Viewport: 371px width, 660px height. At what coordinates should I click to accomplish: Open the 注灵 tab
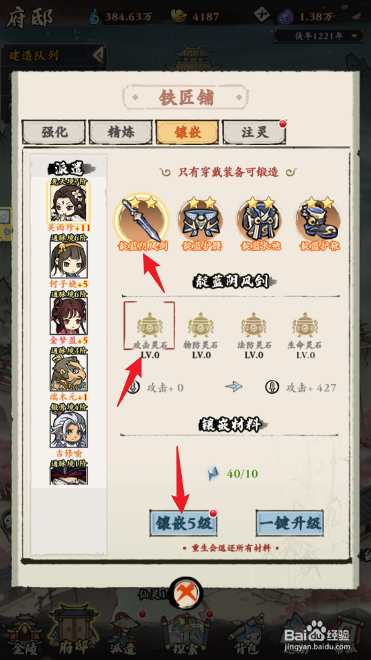point(254,132)
